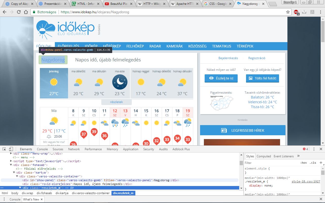Click the browser back arrow
Viewport: 325px width, 203px height.
pyautogui.click(x=5, y=12)
